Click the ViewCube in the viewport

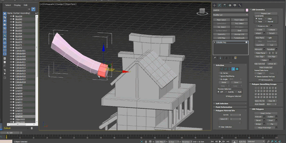[202, 12]
